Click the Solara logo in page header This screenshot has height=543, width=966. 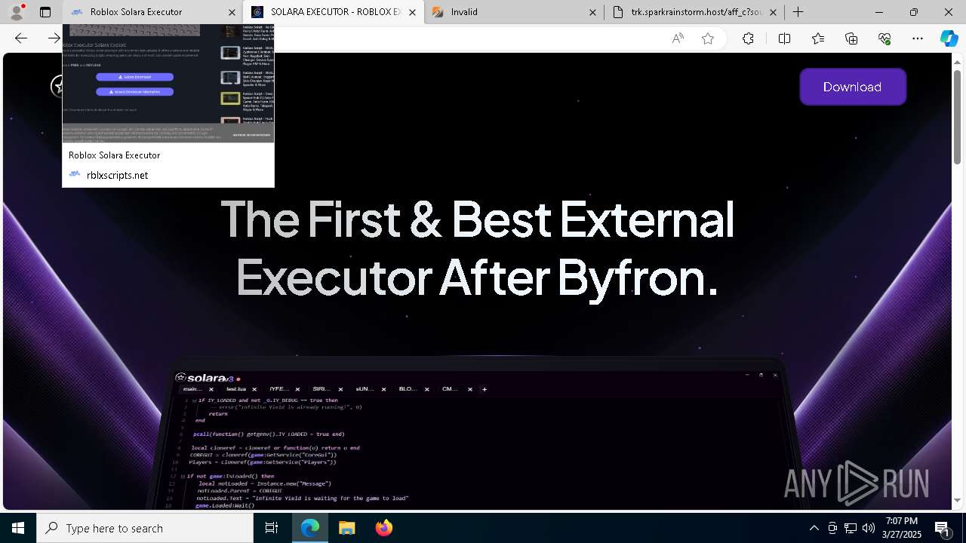57,86
